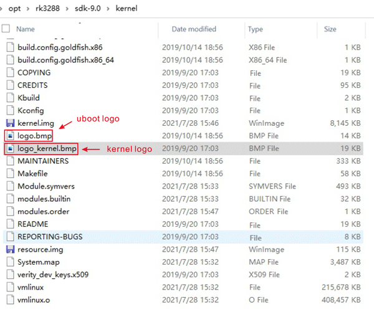Image resolution: width=374 pixels, height=312 pixels.
Task: Toggle the select-all checkbox in header
Action: click(x=6, y=29)
